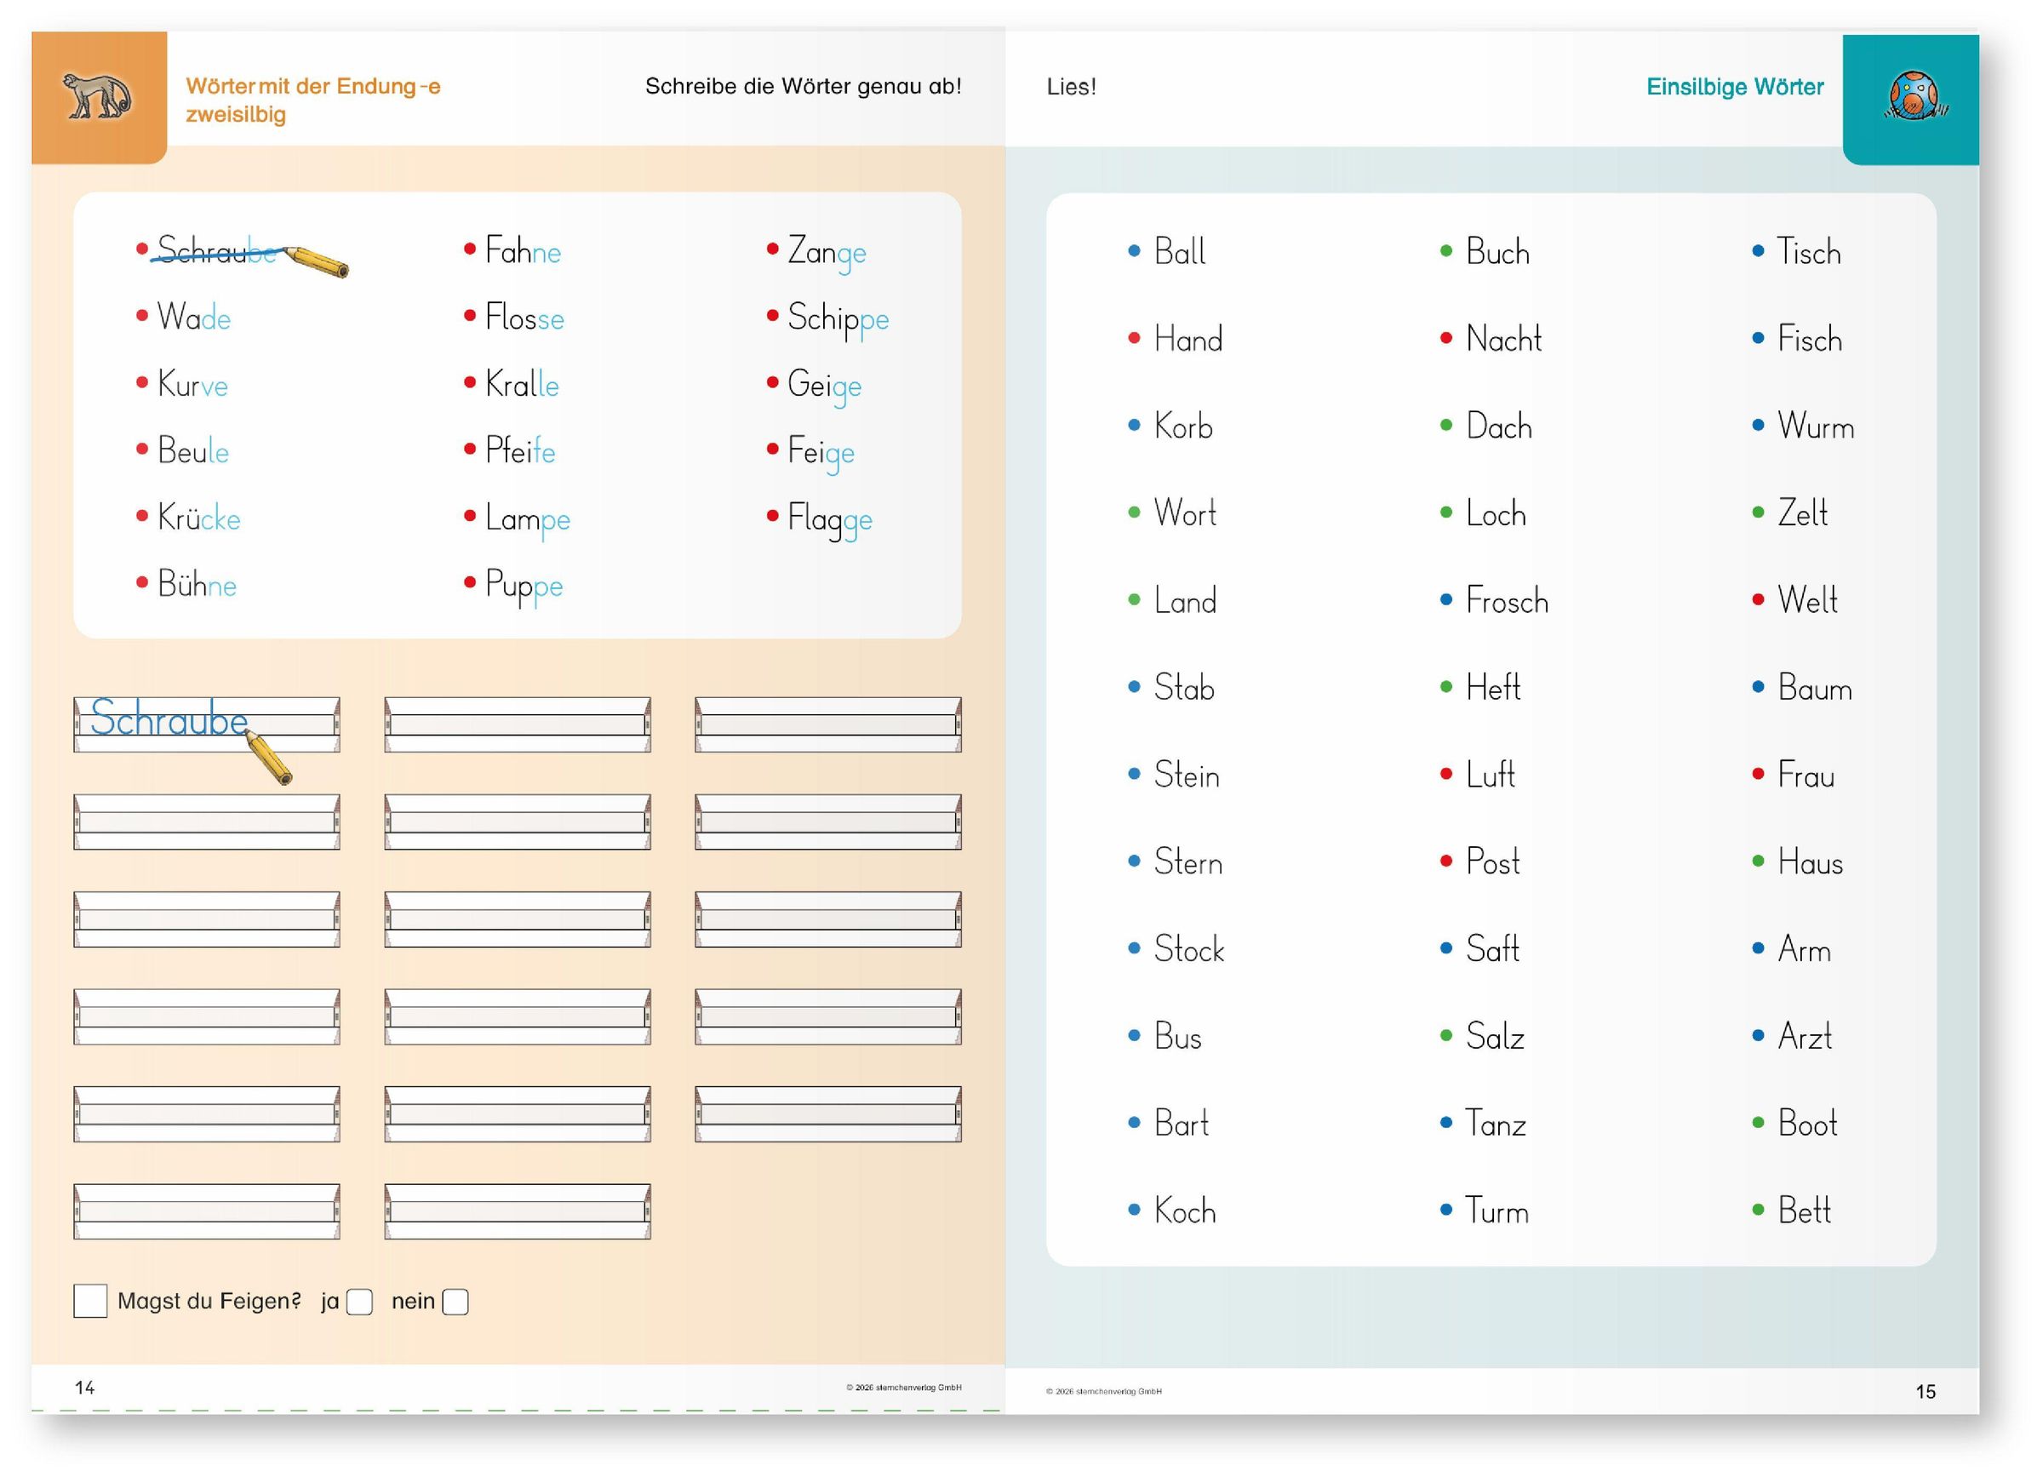
Task: Click the green bullet before Buch
Action: tap(1445, 250)
